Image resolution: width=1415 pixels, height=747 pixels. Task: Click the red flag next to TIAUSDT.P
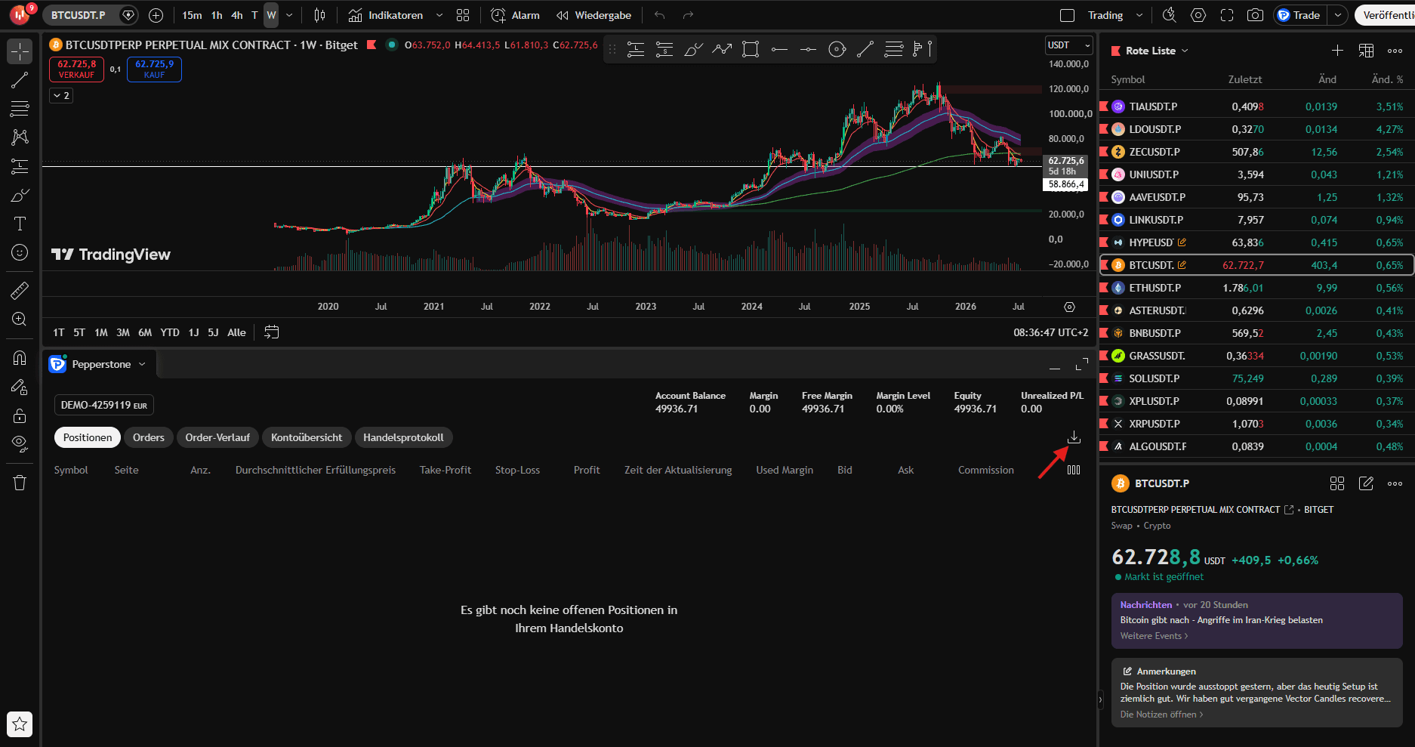[1104, 106]
